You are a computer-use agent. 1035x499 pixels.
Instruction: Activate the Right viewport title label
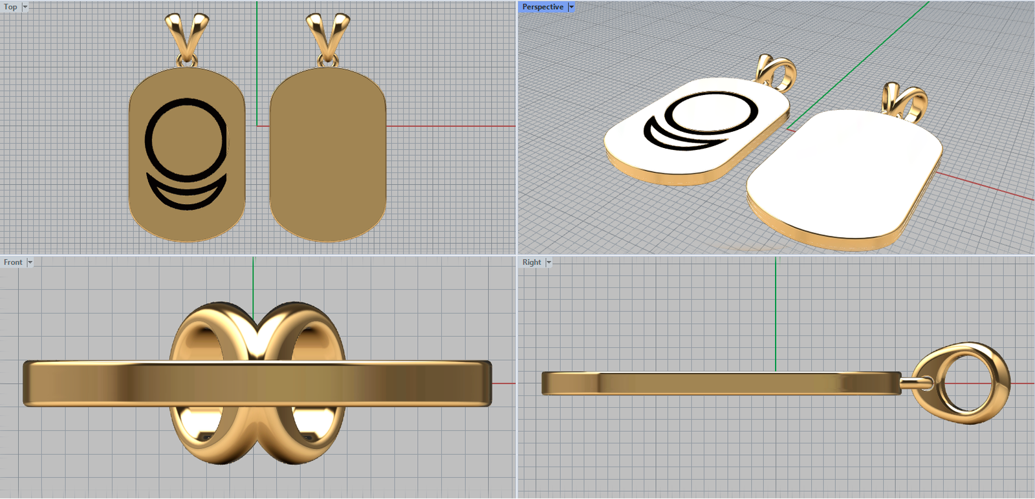pos(532,262)
